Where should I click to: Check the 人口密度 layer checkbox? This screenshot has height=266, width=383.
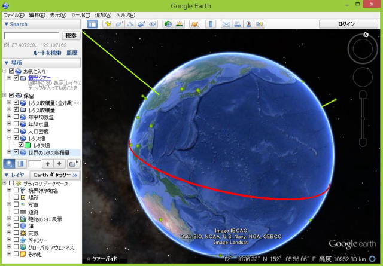tap(16, 132)
